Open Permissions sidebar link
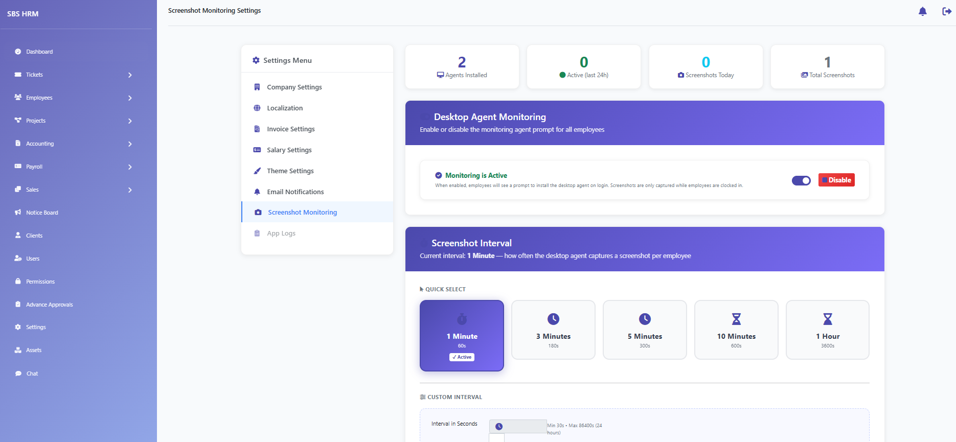 click(x=40, y=282)
